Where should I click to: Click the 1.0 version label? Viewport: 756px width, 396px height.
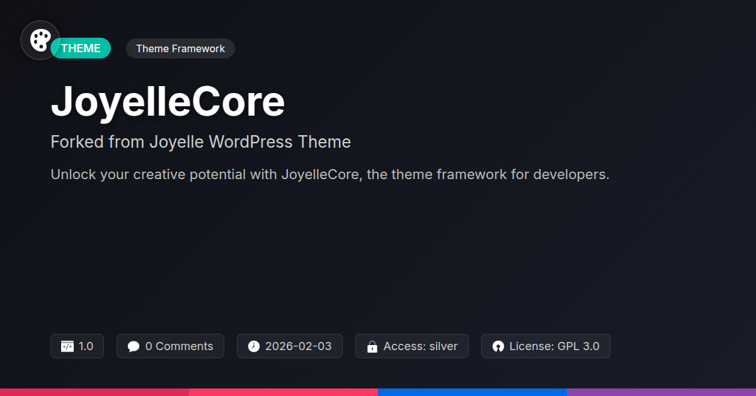[86, 346]
